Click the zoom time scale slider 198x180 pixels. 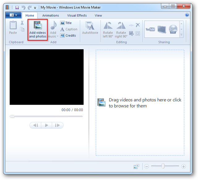(163, 166)
